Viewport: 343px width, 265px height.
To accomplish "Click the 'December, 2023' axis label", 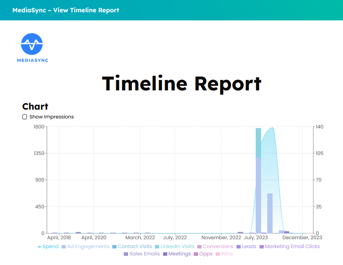I will point(302,238).
